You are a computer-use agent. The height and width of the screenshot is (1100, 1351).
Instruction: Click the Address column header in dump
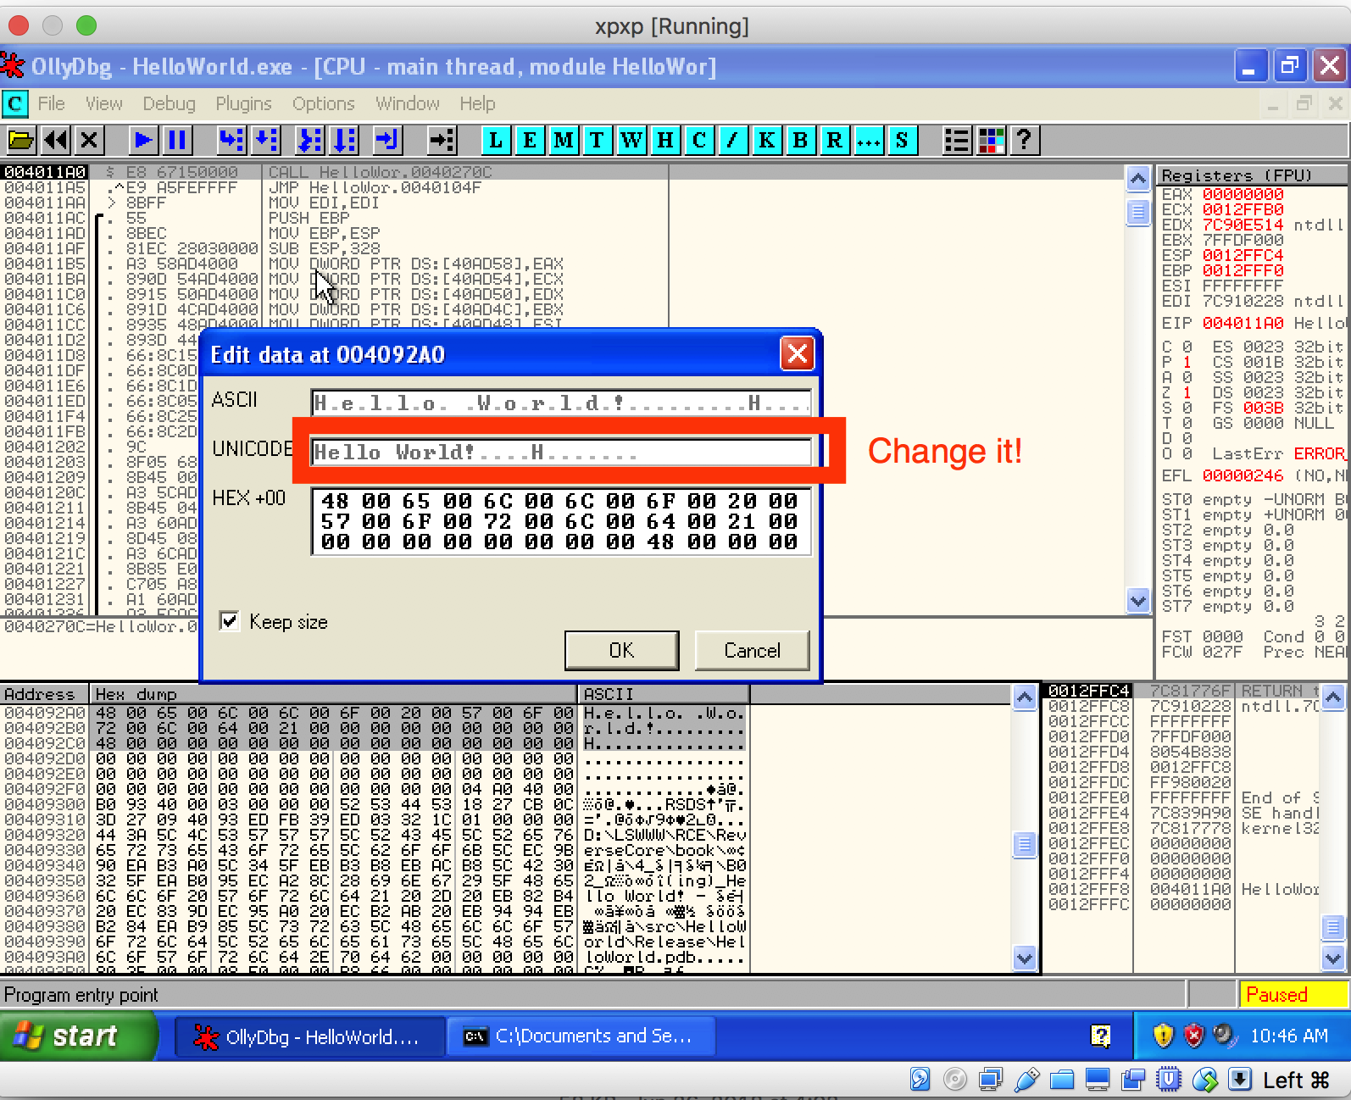coord(44,694)
